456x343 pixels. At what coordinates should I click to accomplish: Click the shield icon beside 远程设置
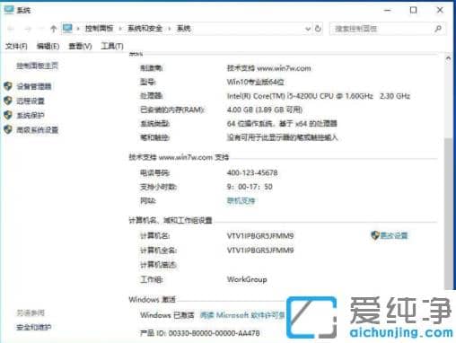(x=8, y=101)
